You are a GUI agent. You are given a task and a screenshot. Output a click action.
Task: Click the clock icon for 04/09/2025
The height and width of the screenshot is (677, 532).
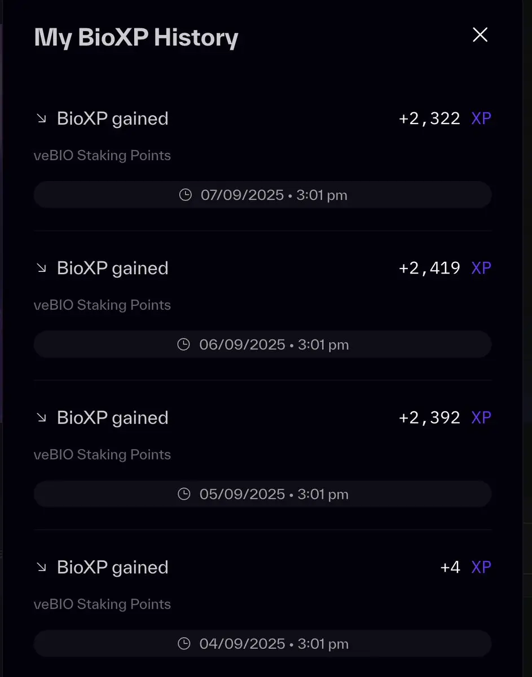(x=183, y=644)
